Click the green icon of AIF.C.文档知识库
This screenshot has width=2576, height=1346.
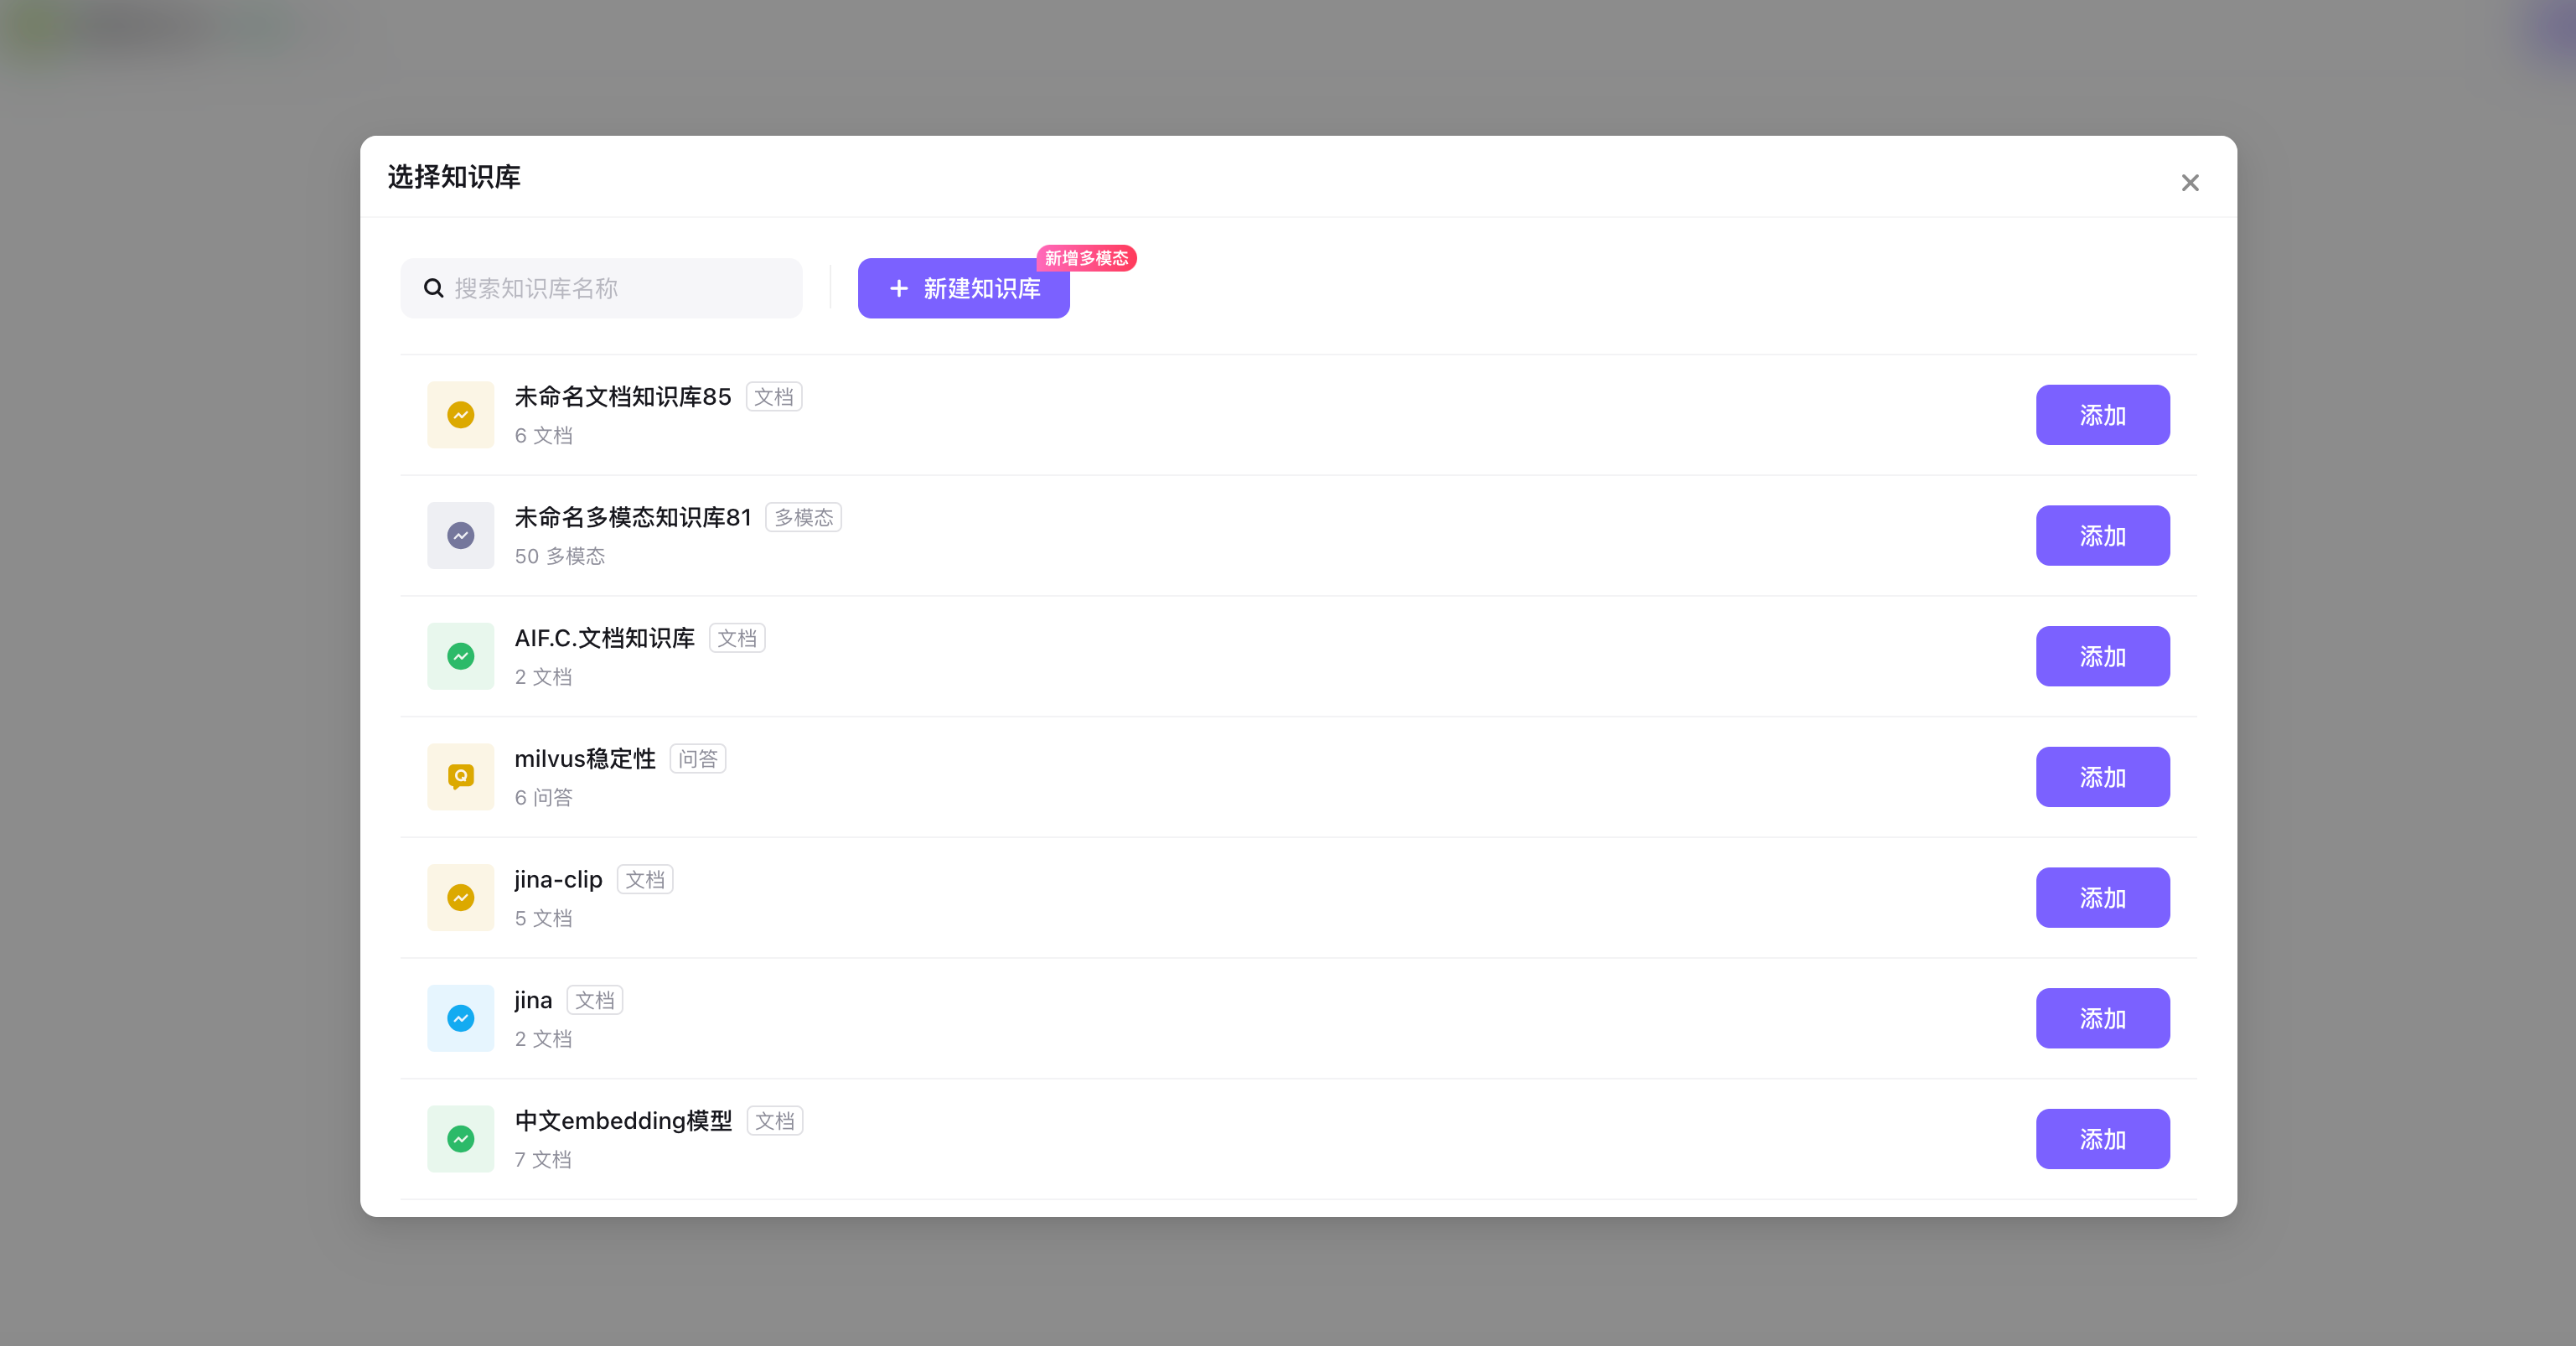pyautogui.click(x=460, y=656)
